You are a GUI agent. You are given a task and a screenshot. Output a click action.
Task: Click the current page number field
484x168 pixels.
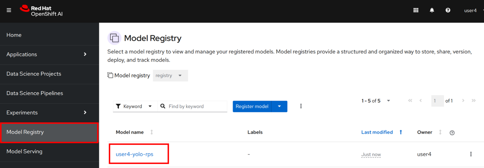pos(437,101)
